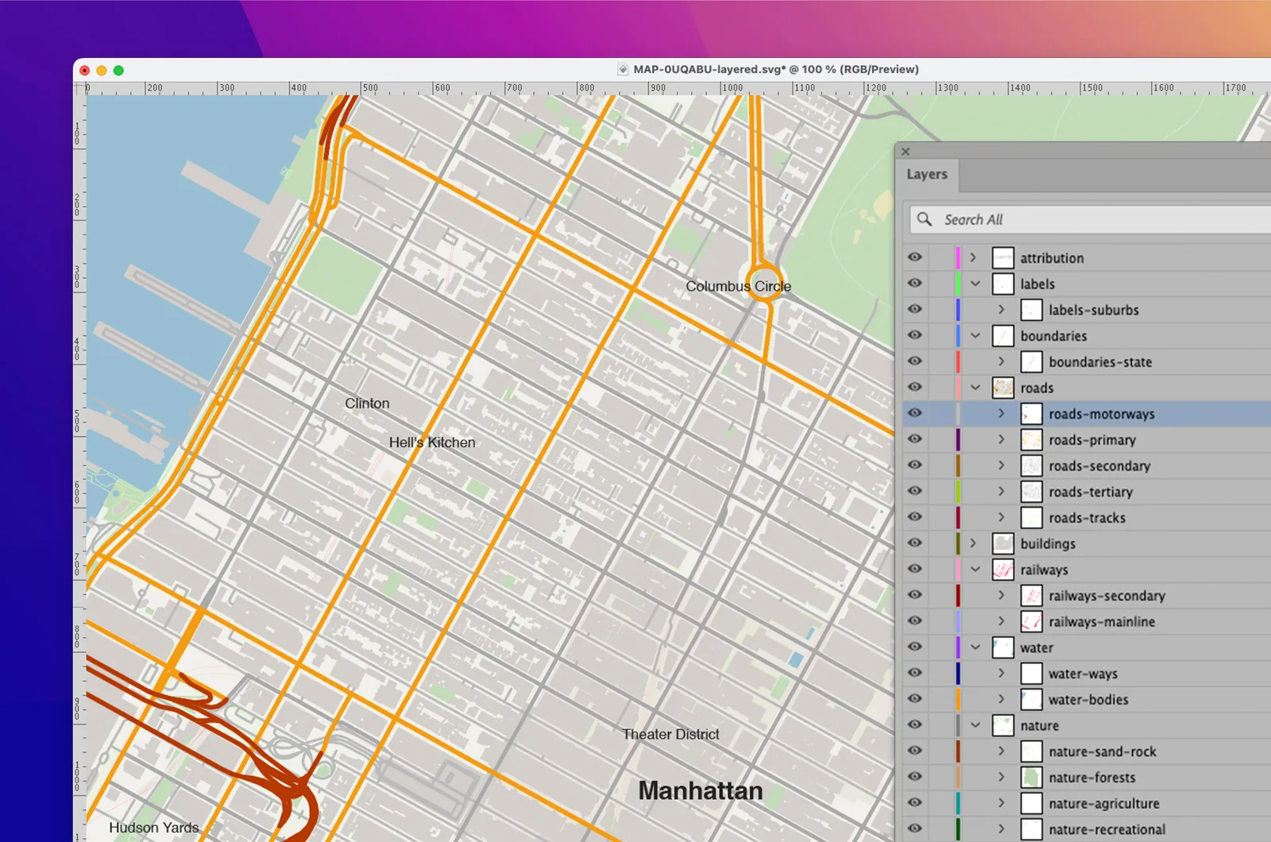Collapse the nature layer group

pyautogui.click(x=975, y=725)
